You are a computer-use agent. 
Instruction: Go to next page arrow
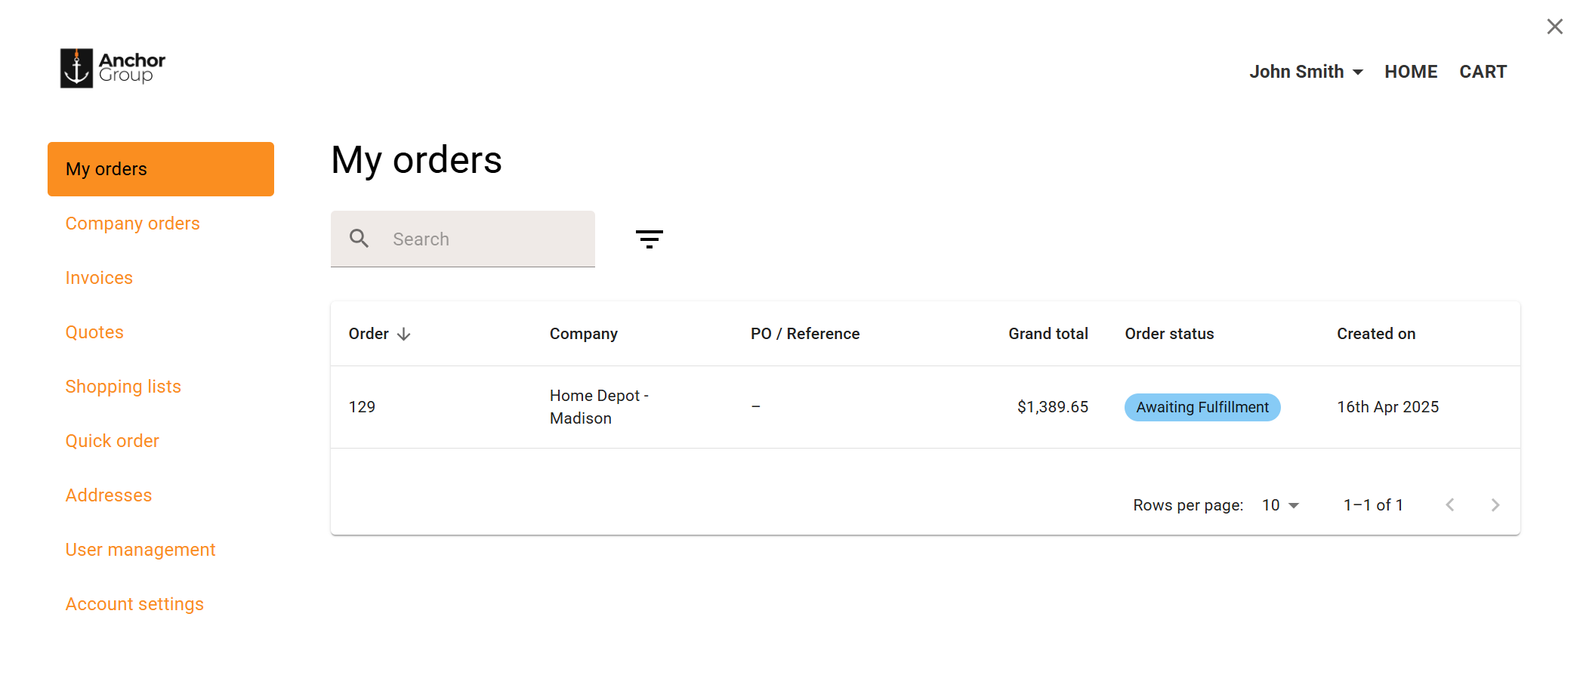tap(1495, 505)
